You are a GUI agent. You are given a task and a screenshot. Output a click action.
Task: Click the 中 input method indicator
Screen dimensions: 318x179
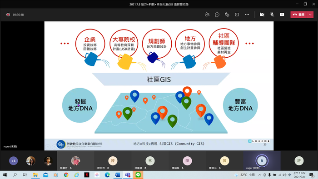click(289, 175)
